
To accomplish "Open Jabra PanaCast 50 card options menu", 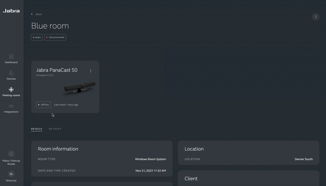I will tap(90, 71).
